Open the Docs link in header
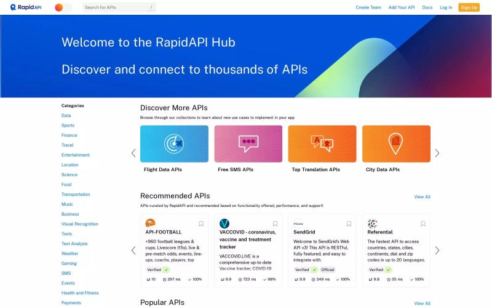This screenshot has width=492, height=308. tap(427, 7)
